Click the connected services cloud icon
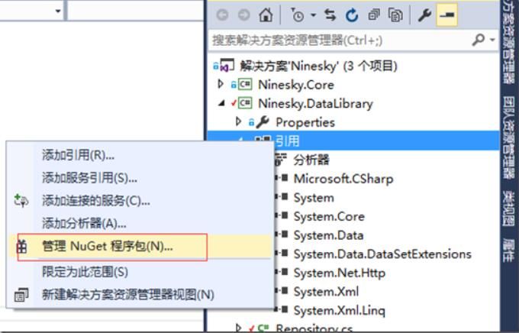 click(21, 201)
